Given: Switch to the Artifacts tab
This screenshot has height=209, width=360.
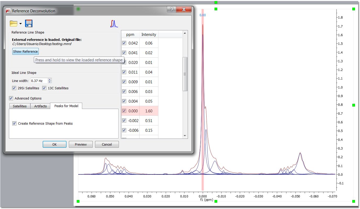Looking at the screenshot, I should pyautogui.click(x=40, y=106).
